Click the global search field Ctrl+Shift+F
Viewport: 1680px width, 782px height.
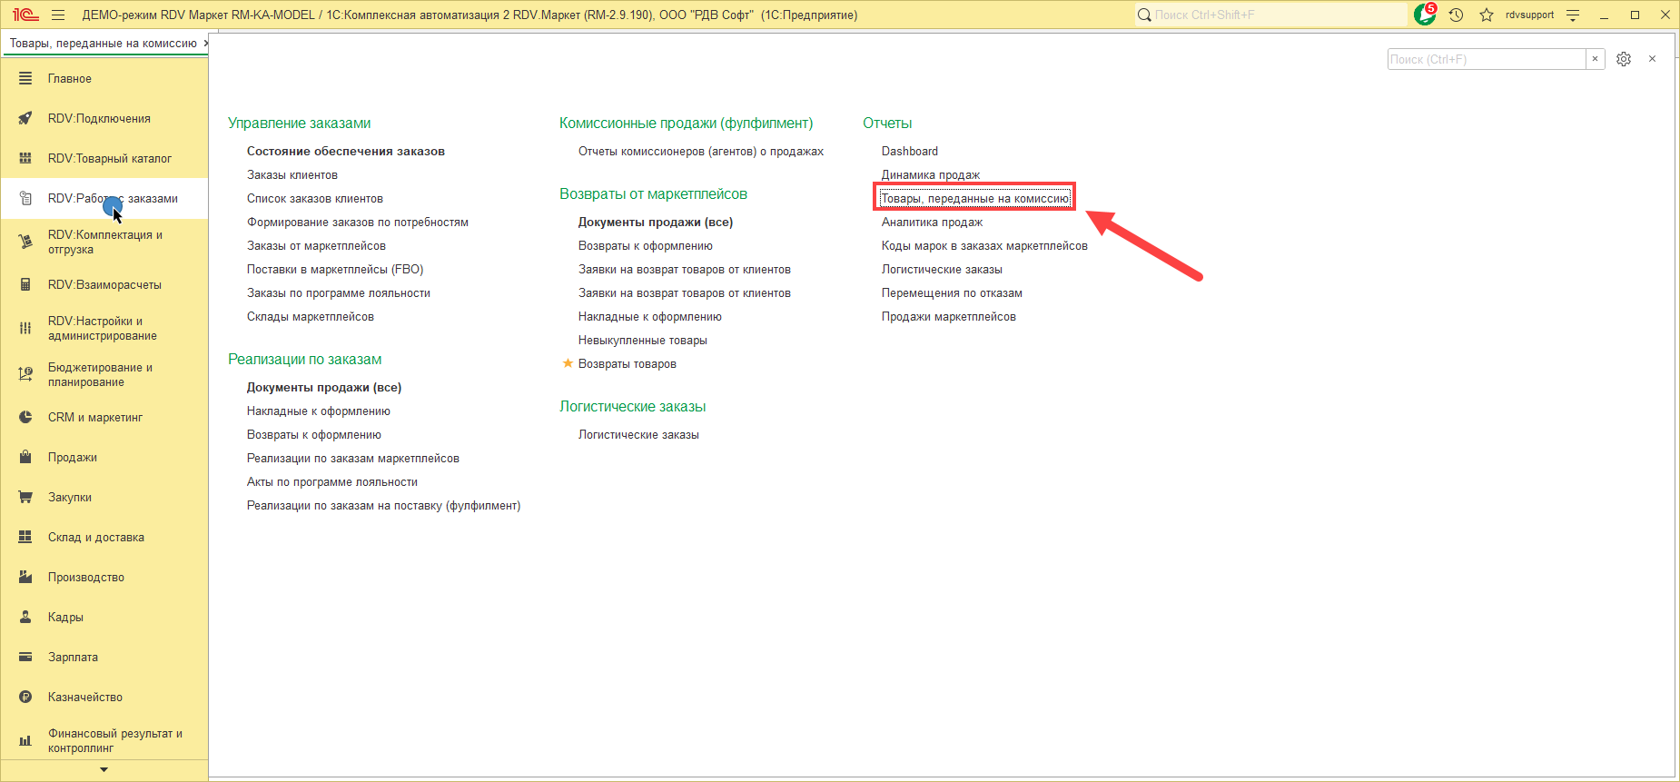[x=1271, y=15]
